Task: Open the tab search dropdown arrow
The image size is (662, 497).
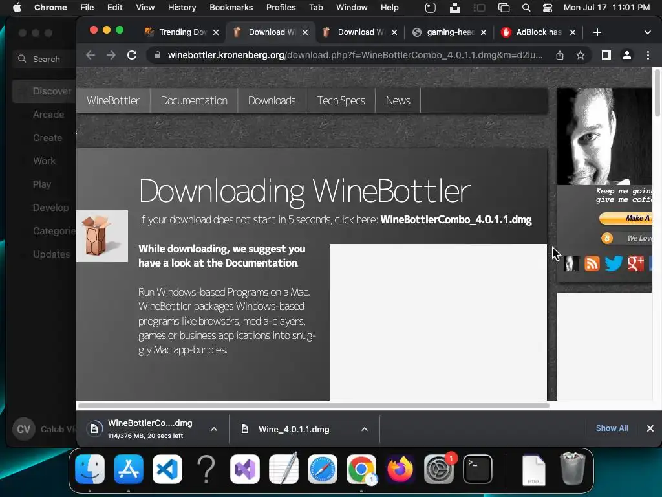Action: 648,32
